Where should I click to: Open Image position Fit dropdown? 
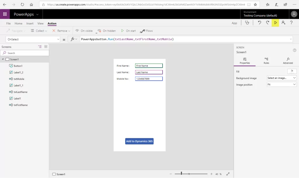coord(281,84)
